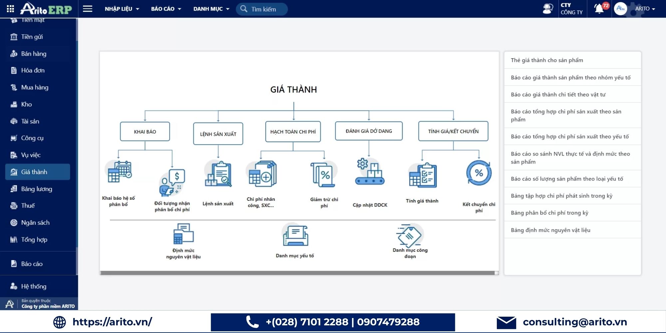
Task: Open Bảng lương module
Action: coord(38,189)
